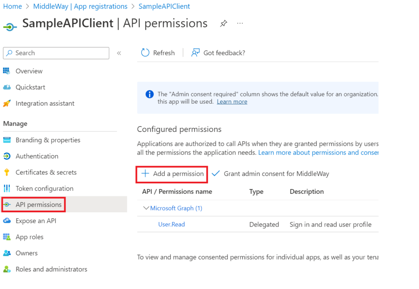
Task: Open the ellipsis more options menu
Action: coord(240,24)
